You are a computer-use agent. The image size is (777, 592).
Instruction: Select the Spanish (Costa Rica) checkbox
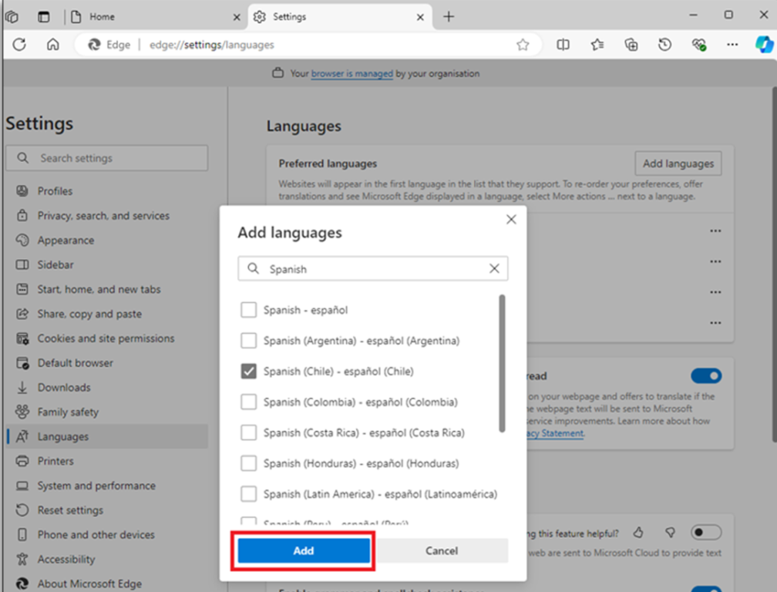(248, 433)
